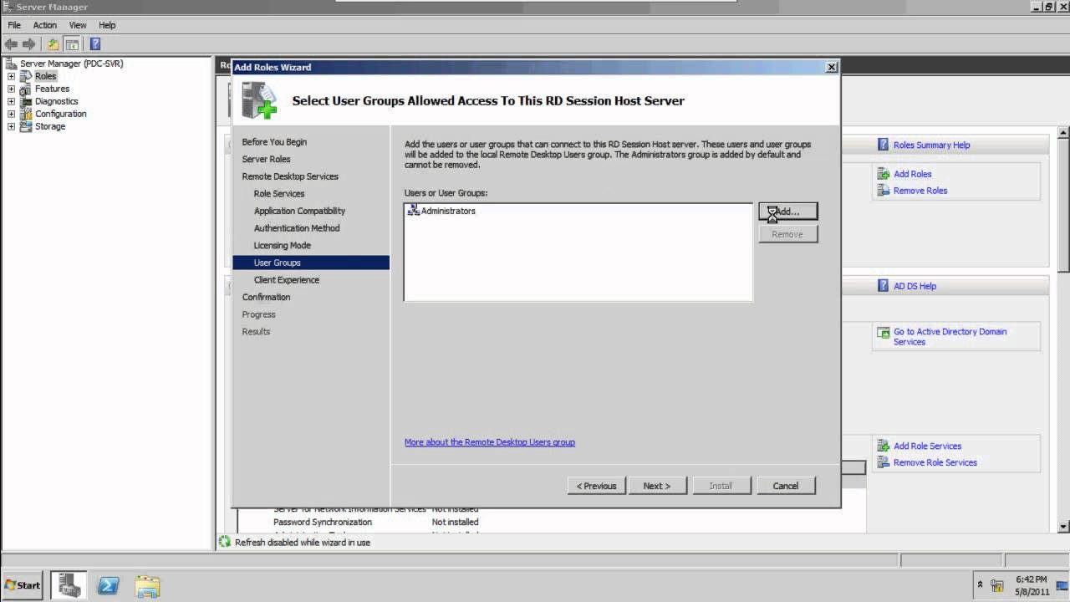Click the Roles Summary Help icon
The height and width of the screenshot is (602, 1070).
[x=884, y=145]
